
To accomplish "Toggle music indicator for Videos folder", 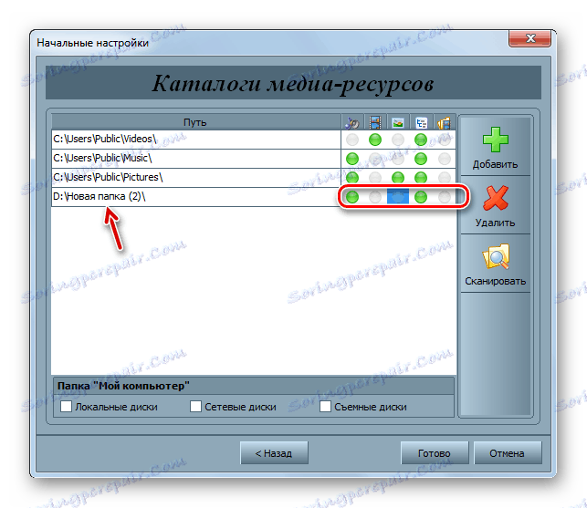I will [351, 140].
